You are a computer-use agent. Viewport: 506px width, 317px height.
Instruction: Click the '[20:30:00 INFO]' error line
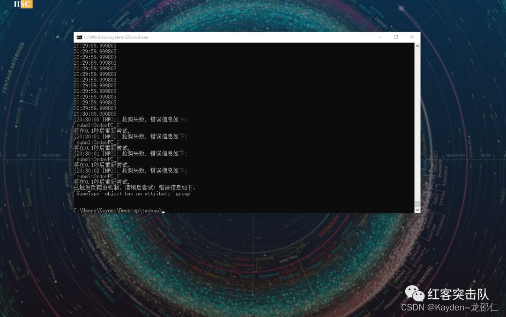click(130, 120)
